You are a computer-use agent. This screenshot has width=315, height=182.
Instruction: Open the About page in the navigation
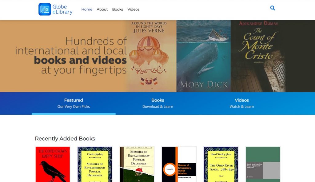[102, 10]
